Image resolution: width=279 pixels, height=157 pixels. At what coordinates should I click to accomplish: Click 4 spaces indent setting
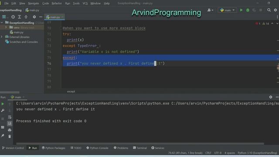point(230,153)
